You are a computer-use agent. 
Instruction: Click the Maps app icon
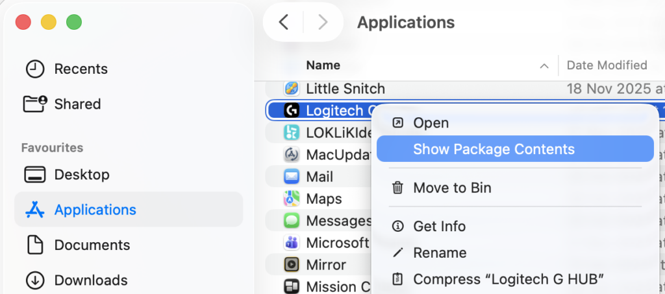292,199
